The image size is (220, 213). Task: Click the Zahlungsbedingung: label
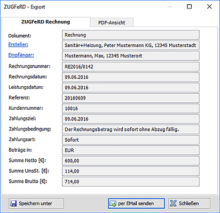pyautogui.click(x=30, y=129)
